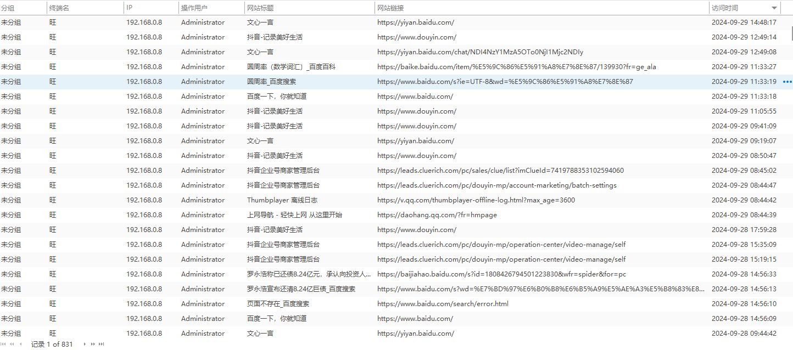
Task: Select title 圆周率_百度搜索
Action: (272, 82)
